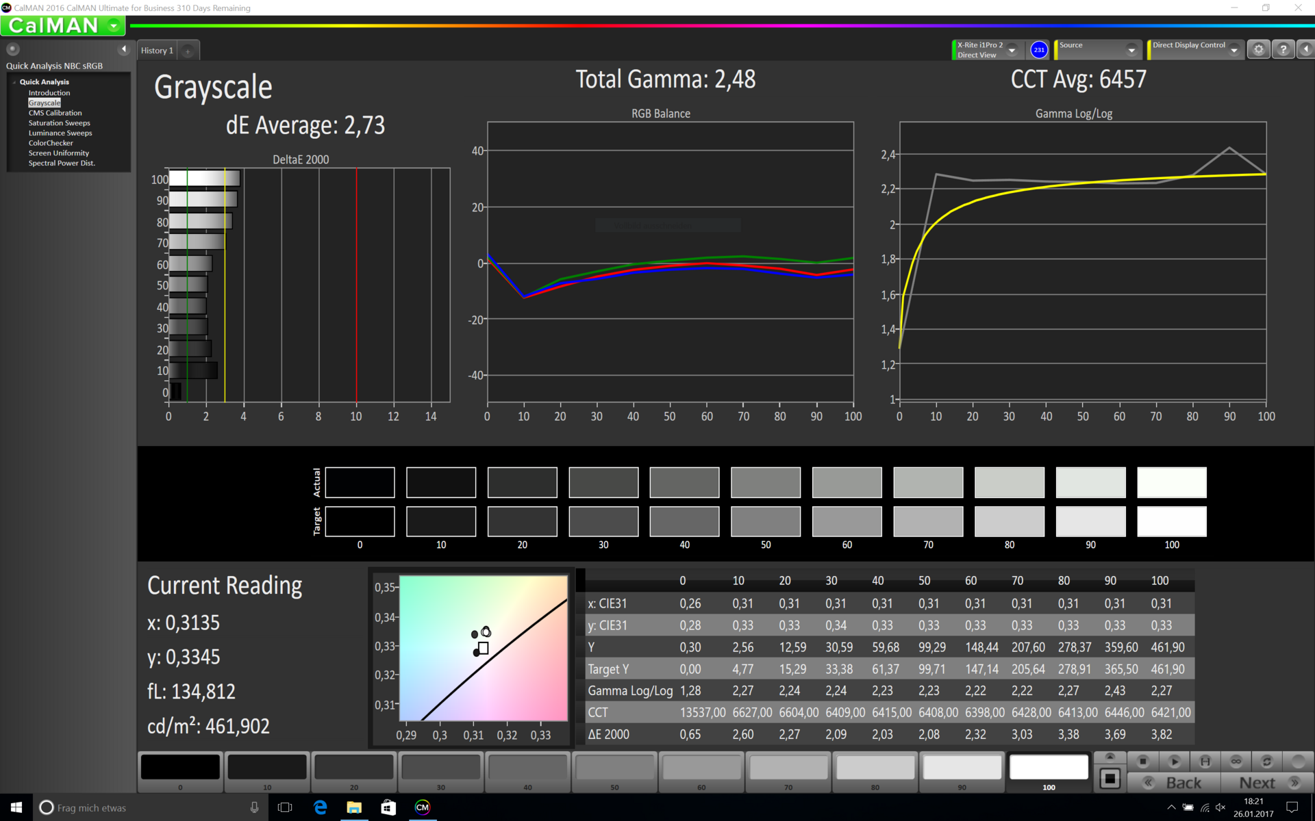This screenshot has width=1315, height=821.
Task: Click the blue 231 meter indicator
Action: pos(1038,49)
